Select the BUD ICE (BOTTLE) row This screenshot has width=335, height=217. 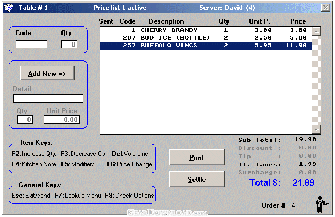click(x=206, y=38)
